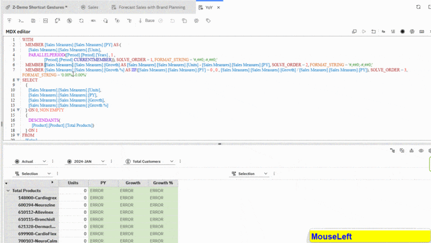
Task: Click the overlapping windows icon in MDX editor
Action: (x=354, y=31)
